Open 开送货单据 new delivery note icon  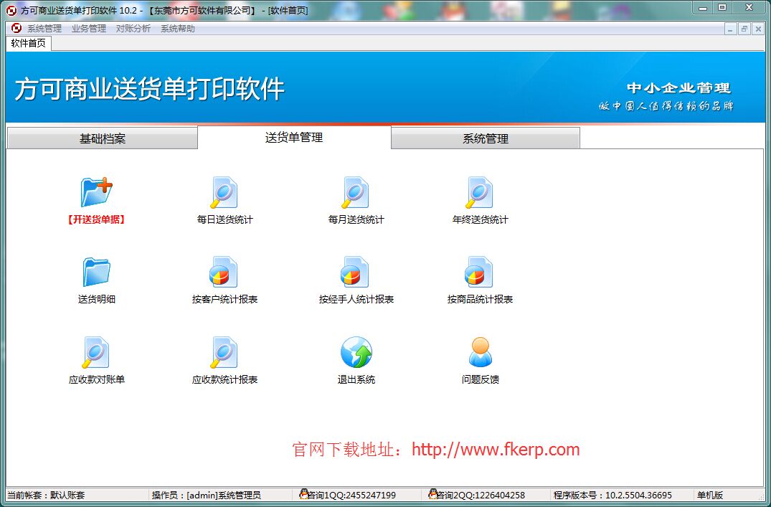pos(96,192)
